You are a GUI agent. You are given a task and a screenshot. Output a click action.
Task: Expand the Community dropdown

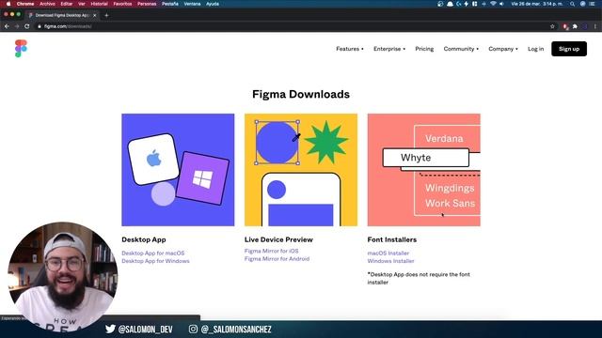pyautogui.click(x=461, y=49)
